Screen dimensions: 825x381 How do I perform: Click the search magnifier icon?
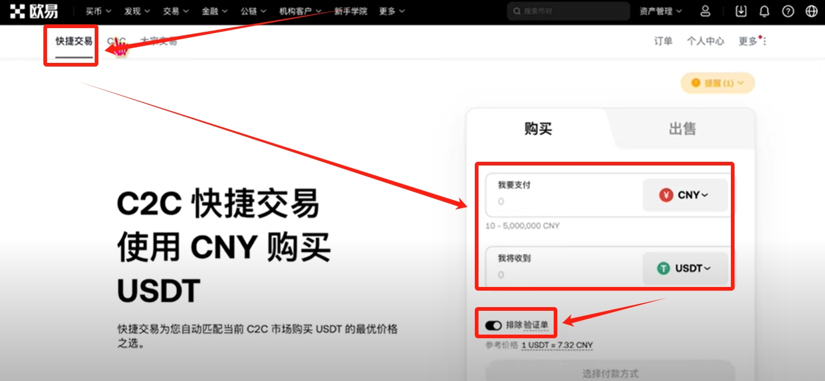pos(517,11)
